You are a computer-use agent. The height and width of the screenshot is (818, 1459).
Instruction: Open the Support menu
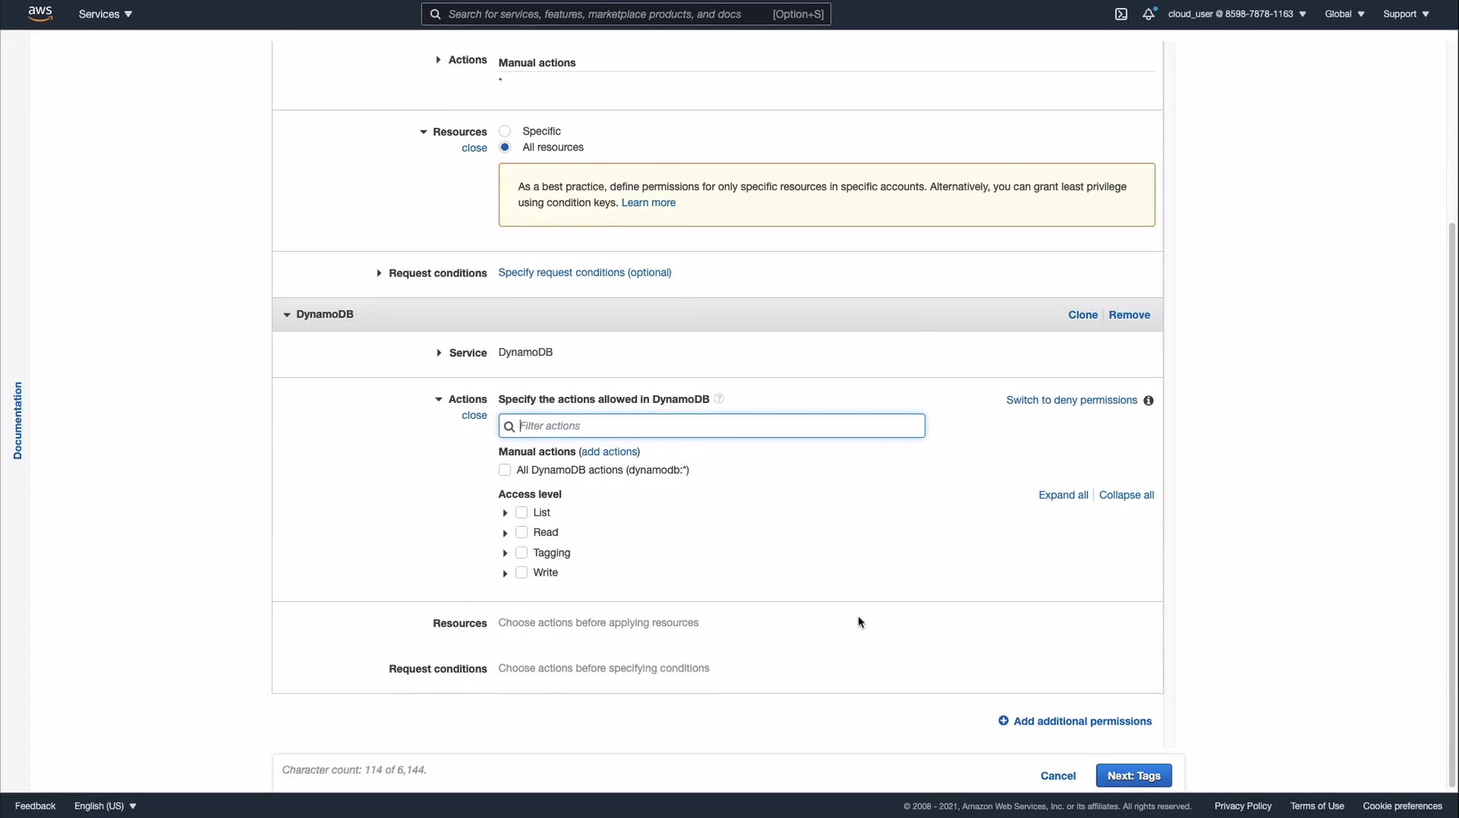pos(1405,14)
